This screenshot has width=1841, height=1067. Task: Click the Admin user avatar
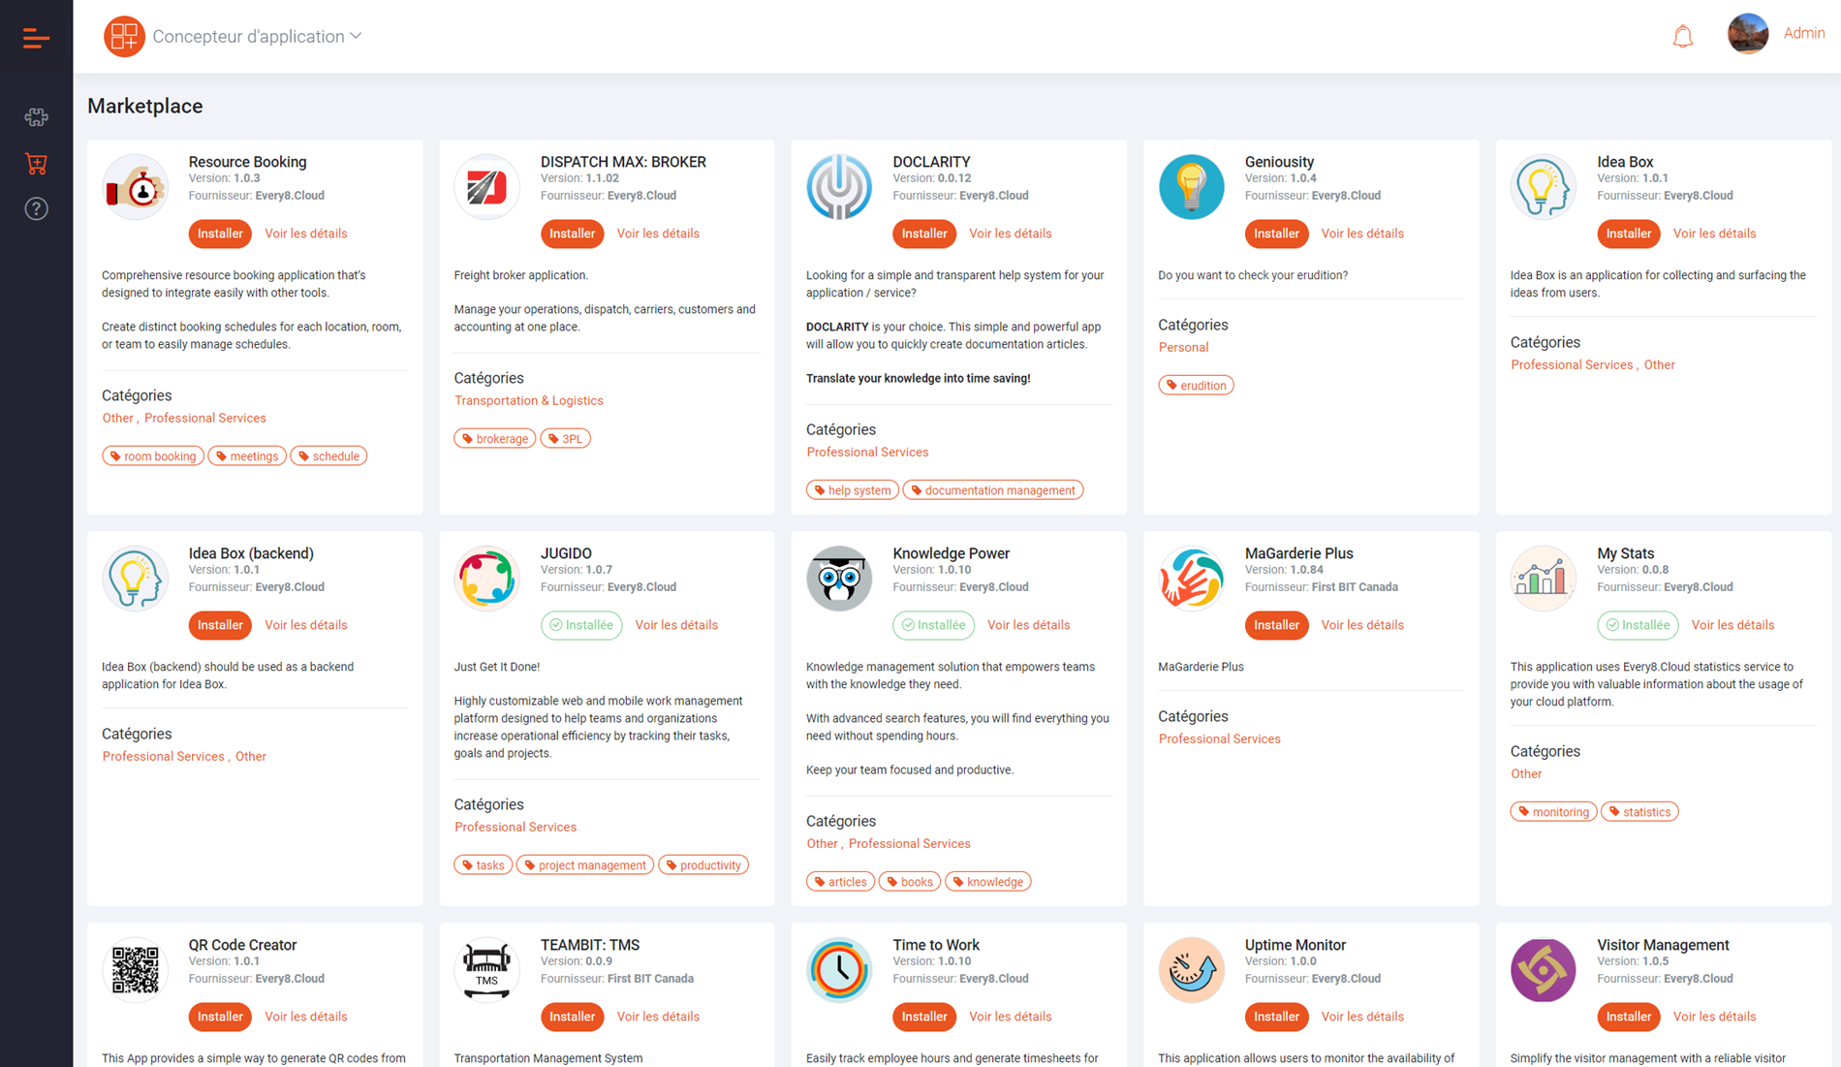pyautogui.click(x=1747, y=34)
